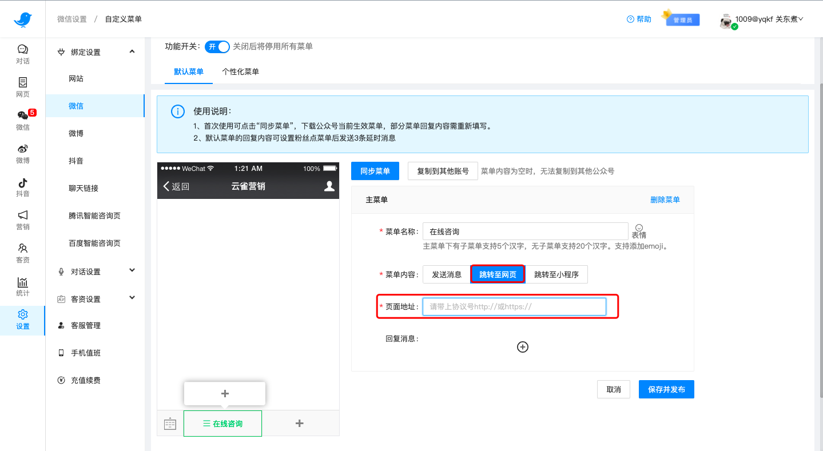
Task: Click the 同步菜单 button
Action: coord(375,170)
